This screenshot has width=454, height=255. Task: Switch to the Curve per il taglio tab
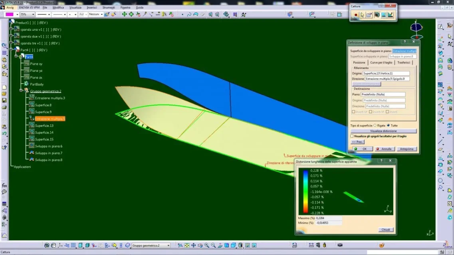[x=381, y=63]
